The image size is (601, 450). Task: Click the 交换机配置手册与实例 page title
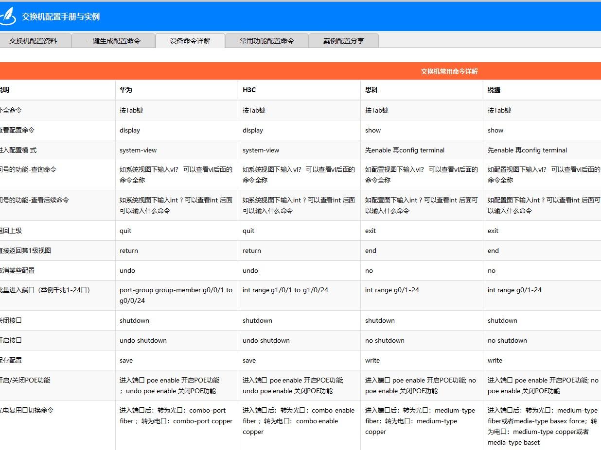pos(61,17)
